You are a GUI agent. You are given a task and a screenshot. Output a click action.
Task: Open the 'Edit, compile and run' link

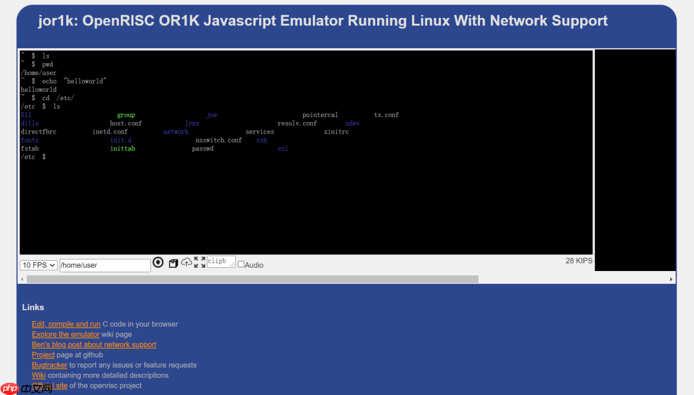point(66,324)
